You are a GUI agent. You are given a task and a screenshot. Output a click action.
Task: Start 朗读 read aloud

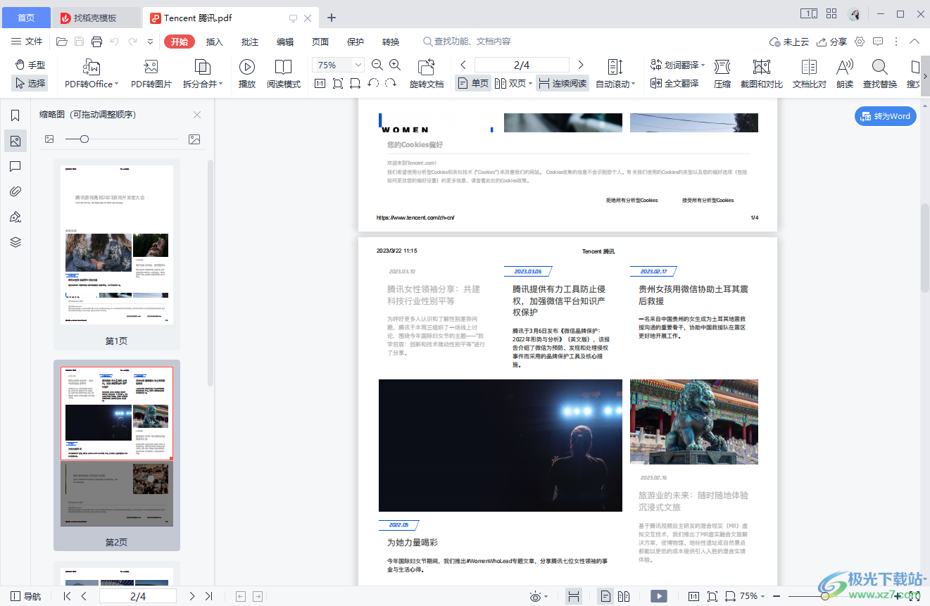pos(845,75)
